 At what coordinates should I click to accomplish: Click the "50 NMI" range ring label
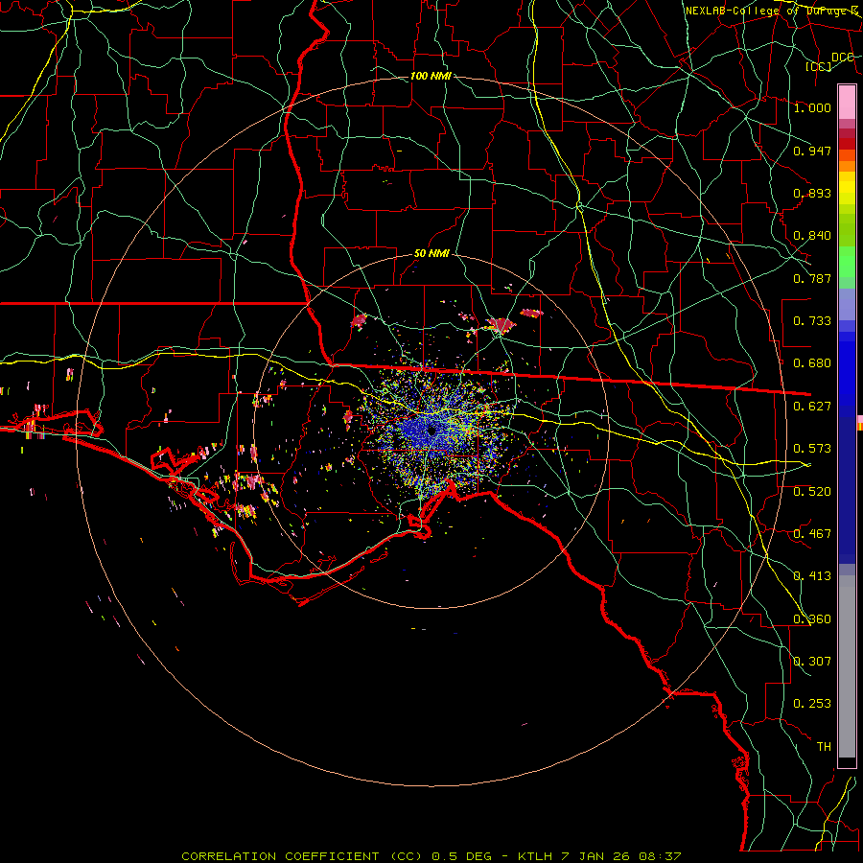[431, 254]
